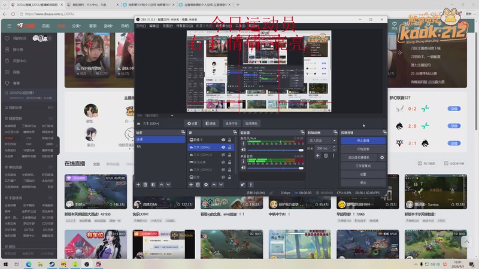
Task: Open OBS 停靠窗口 menu
Action: tap(184, 26)
